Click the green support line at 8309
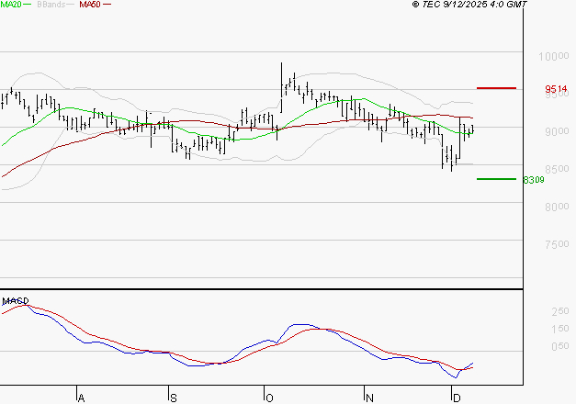This screenshot has width=576, height=404. click(x=496, y=179)
